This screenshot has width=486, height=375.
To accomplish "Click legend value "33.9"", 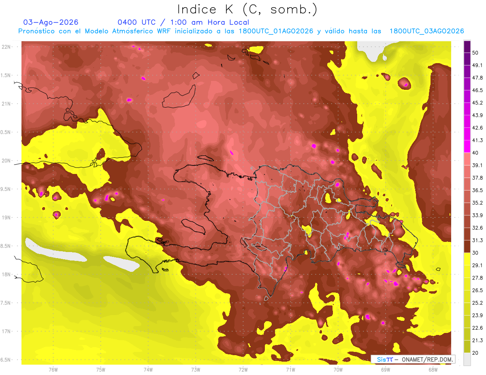I will point(477,215).
